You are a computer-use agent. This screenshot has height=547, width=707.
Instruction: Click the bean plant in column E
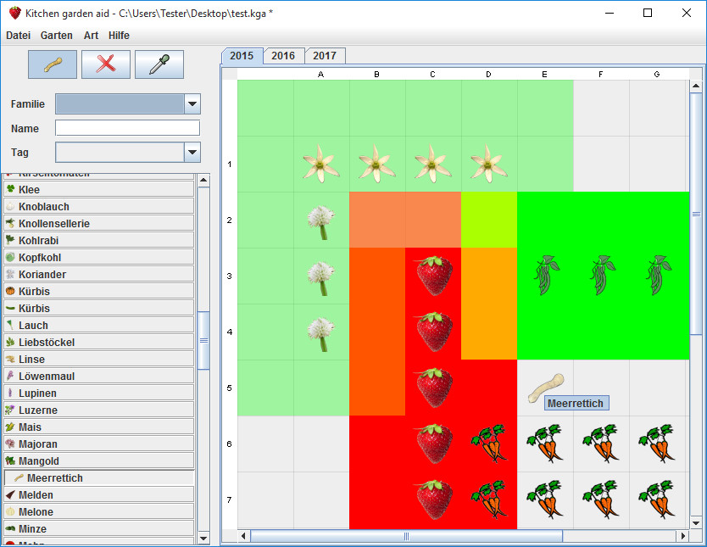point(545,276)
